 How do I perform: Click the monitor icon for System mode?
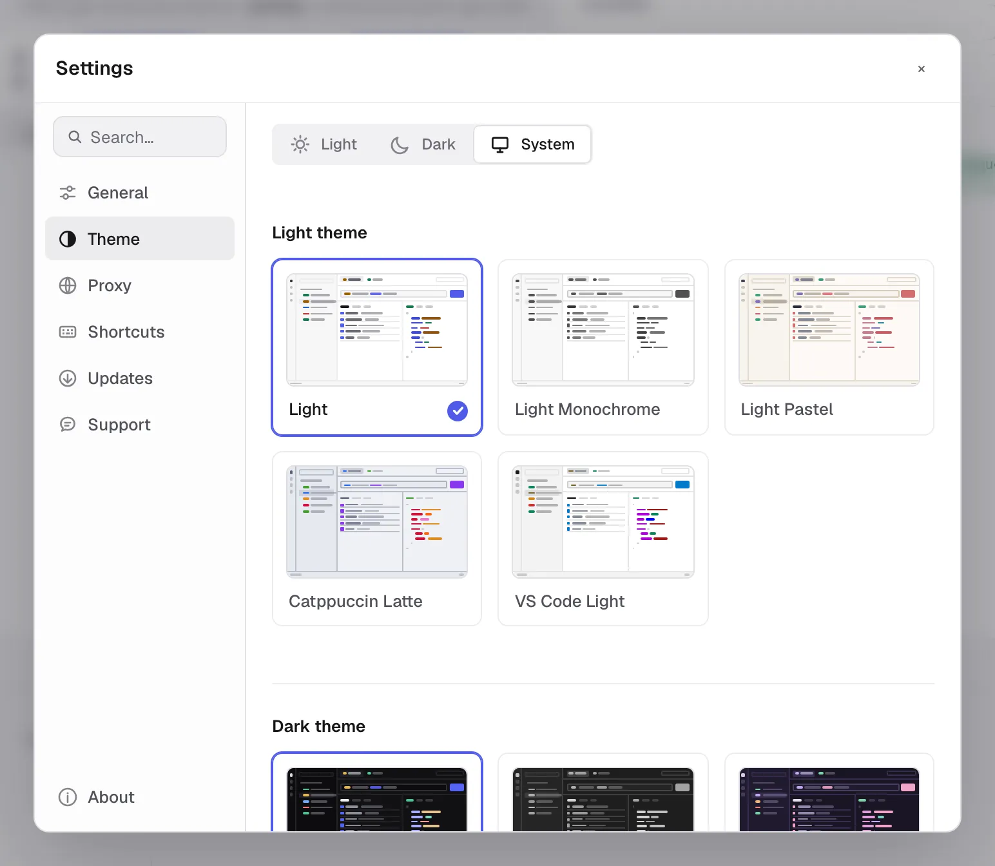500,144
